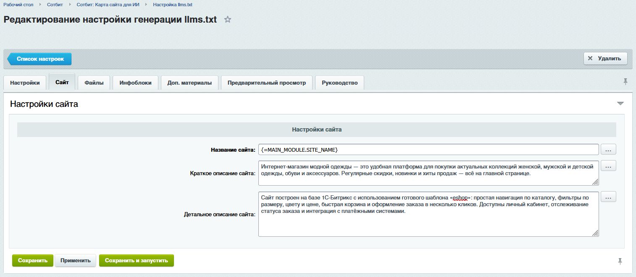Open the Руководство tab
The width and height of the screenshot is (636, 277).
click(x=339, y=82)
